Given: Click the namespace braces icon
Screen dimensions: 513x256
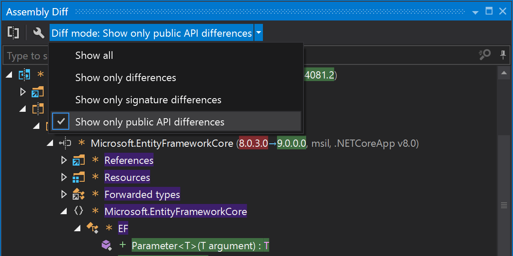Looking at the screenshot, I should [x=79, y=211].
